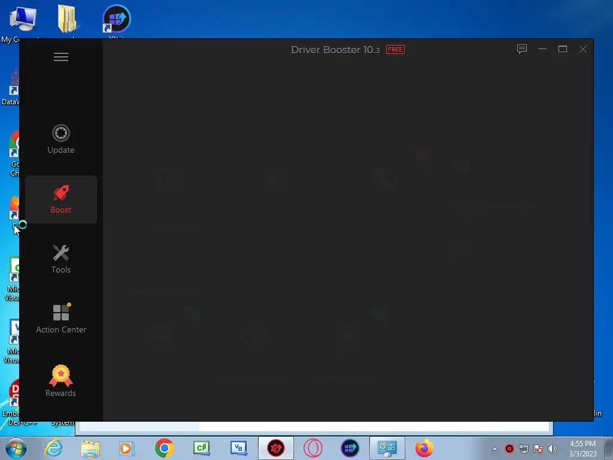Launch Google Chrome from taskbar
This screenshot has width=613, height=460.
pos(164,448)
